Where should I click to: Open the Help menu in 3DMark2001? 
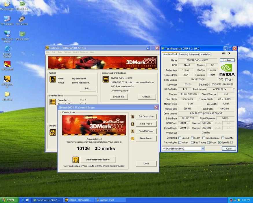[x=92, y=52]
